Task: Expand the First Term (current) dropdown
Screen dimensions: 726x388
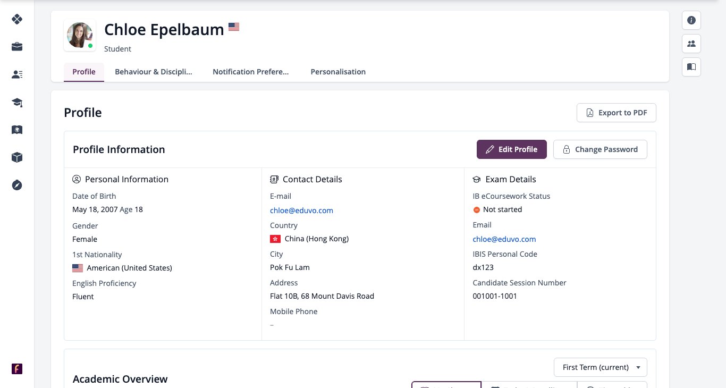Action: 601,367
